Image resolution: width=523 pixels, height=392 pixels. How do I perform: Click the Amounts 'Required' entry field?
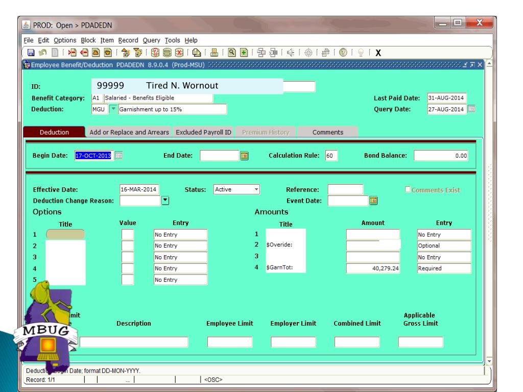click(444, 268)
